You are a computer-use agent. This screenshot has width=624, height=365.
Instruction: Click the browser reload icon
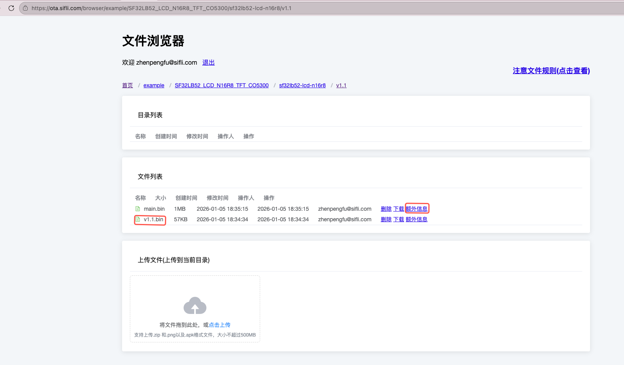pos(11,8)
